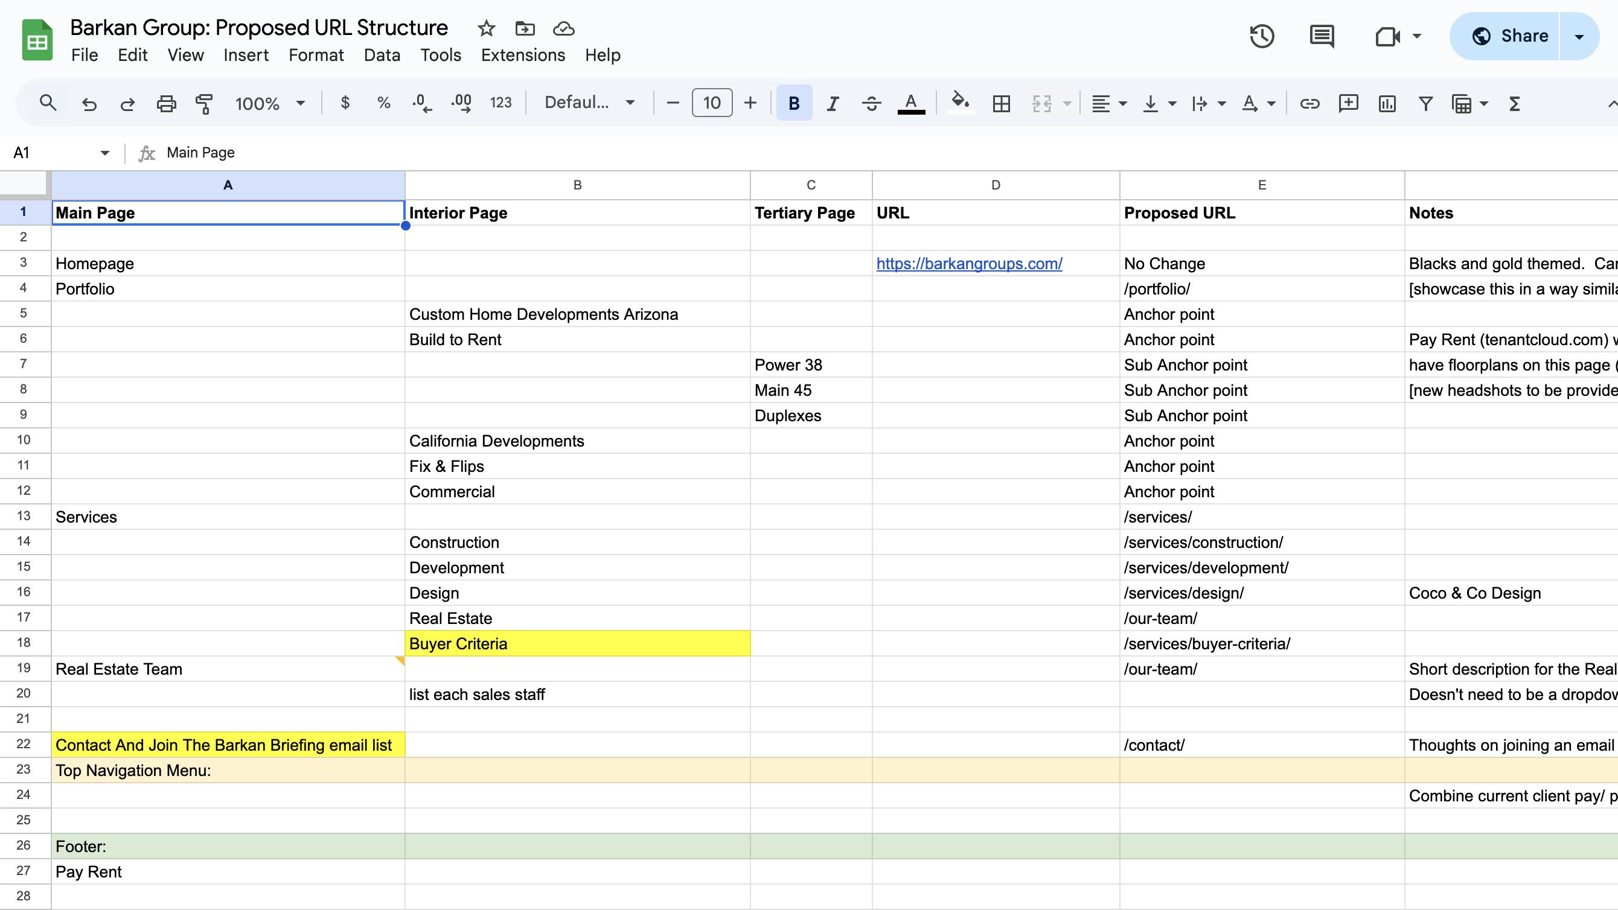
Task: Toggle italic formatting
Action: tap(833, 103)
